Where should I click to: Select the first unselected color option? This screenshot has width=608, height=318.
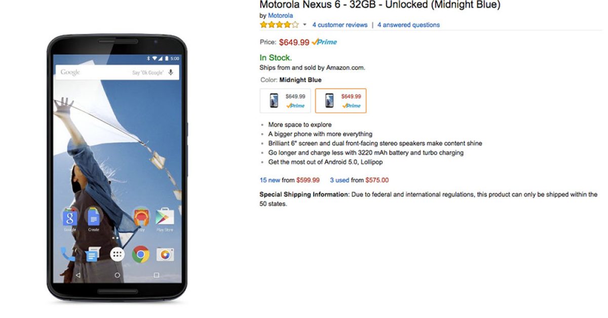[285, 100]
